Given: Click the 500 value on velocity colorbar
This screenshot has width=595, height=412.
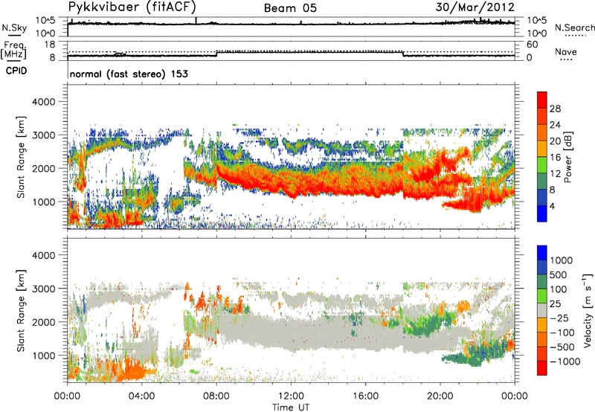Looking at the screenshot, I should 558,274.
